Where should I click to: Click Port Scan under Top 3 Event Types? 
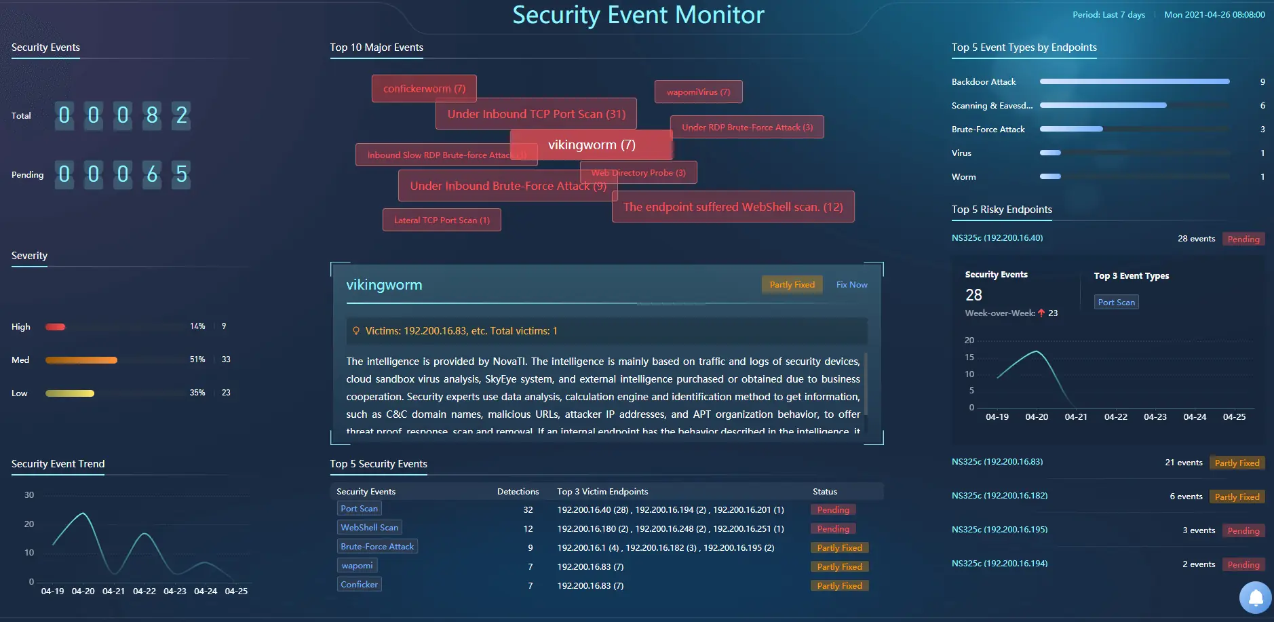point(1116,303)
